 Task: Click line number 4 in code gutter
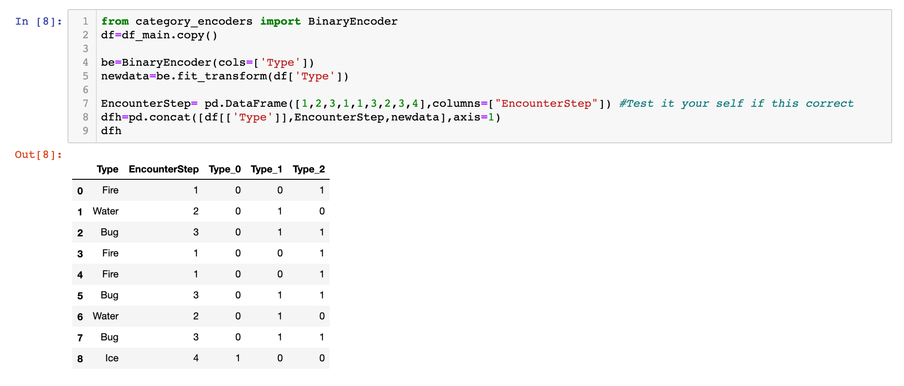point(85,63)
